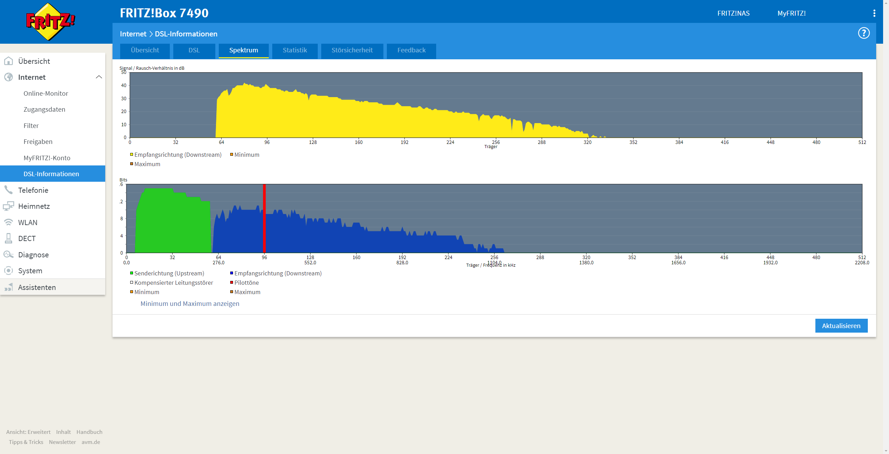Click the Assistenten wizard icon

coord(9,288)
